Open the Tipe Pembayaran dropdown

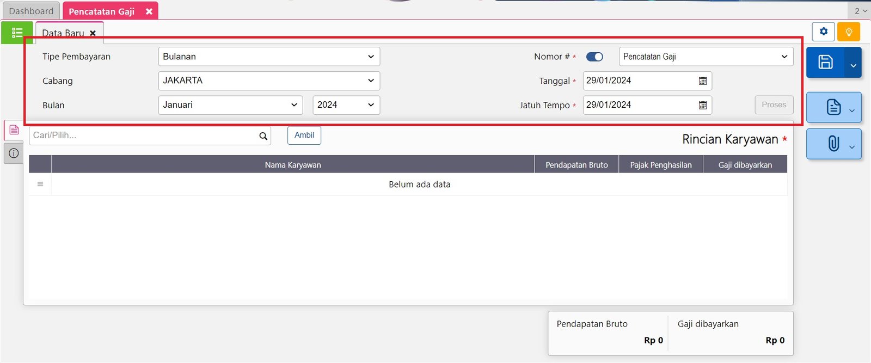coord(269,57)
